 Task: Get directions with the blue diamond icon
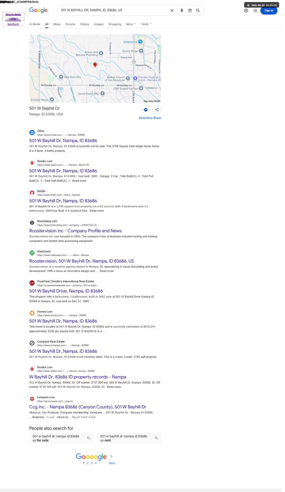[146, 110]
